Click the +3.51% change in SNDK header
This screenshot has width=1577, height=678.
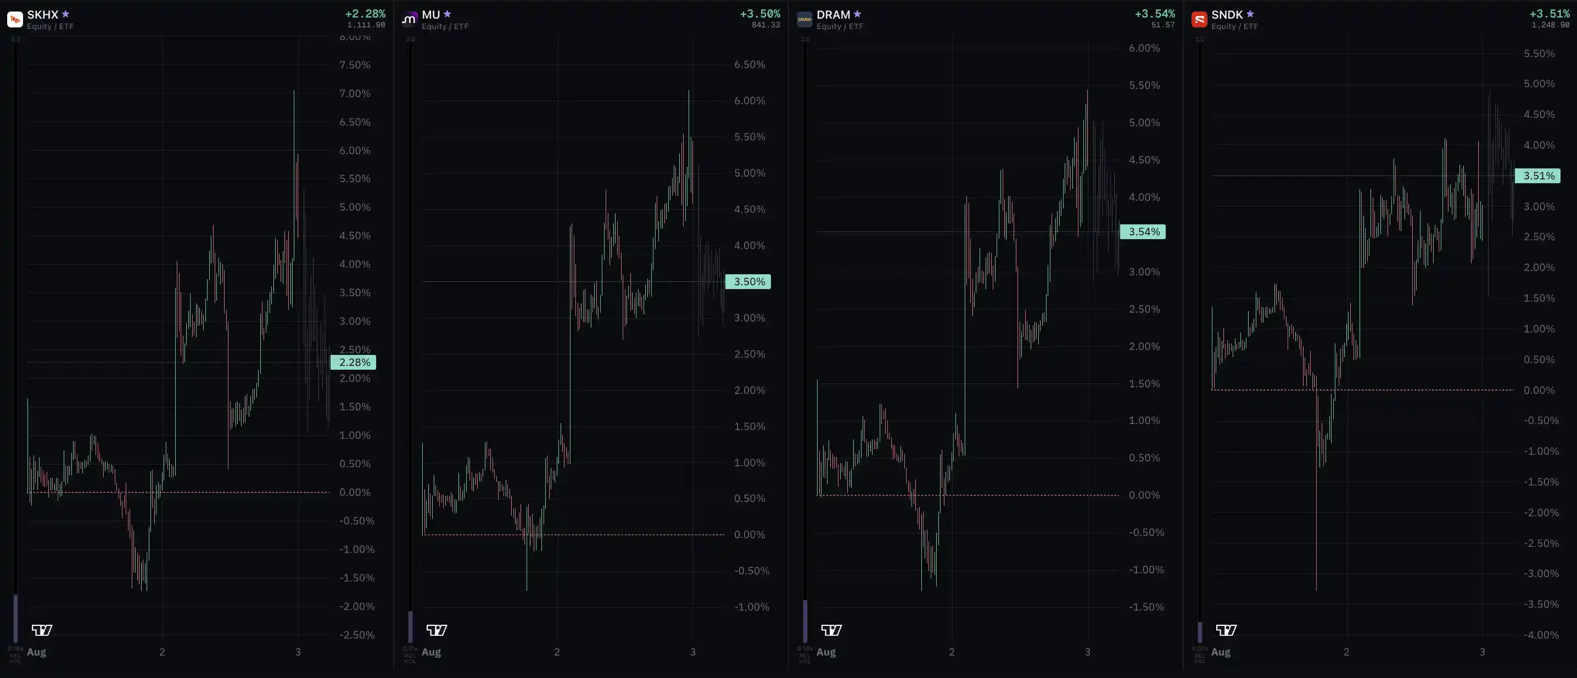(1550, 14)
